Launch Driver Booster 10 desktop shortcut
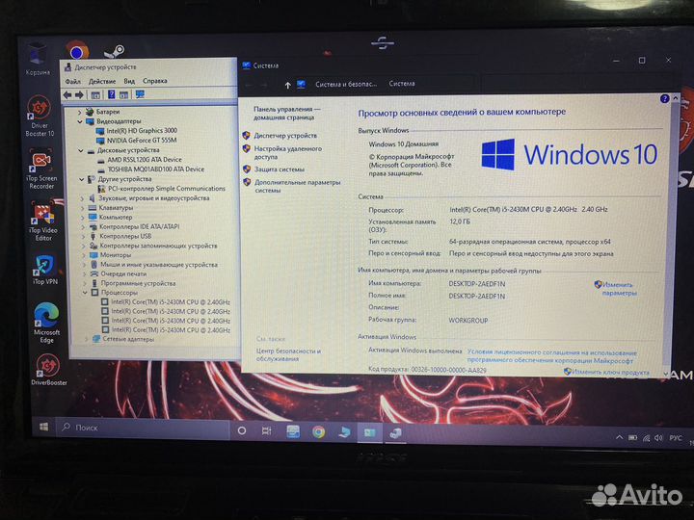The height and width of the screenshot is (520, 694). tap(40, 116)
